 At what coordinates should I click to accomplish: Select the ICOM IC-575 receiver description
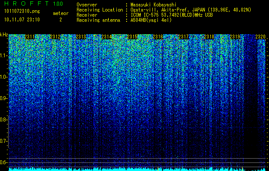point(172,15)
